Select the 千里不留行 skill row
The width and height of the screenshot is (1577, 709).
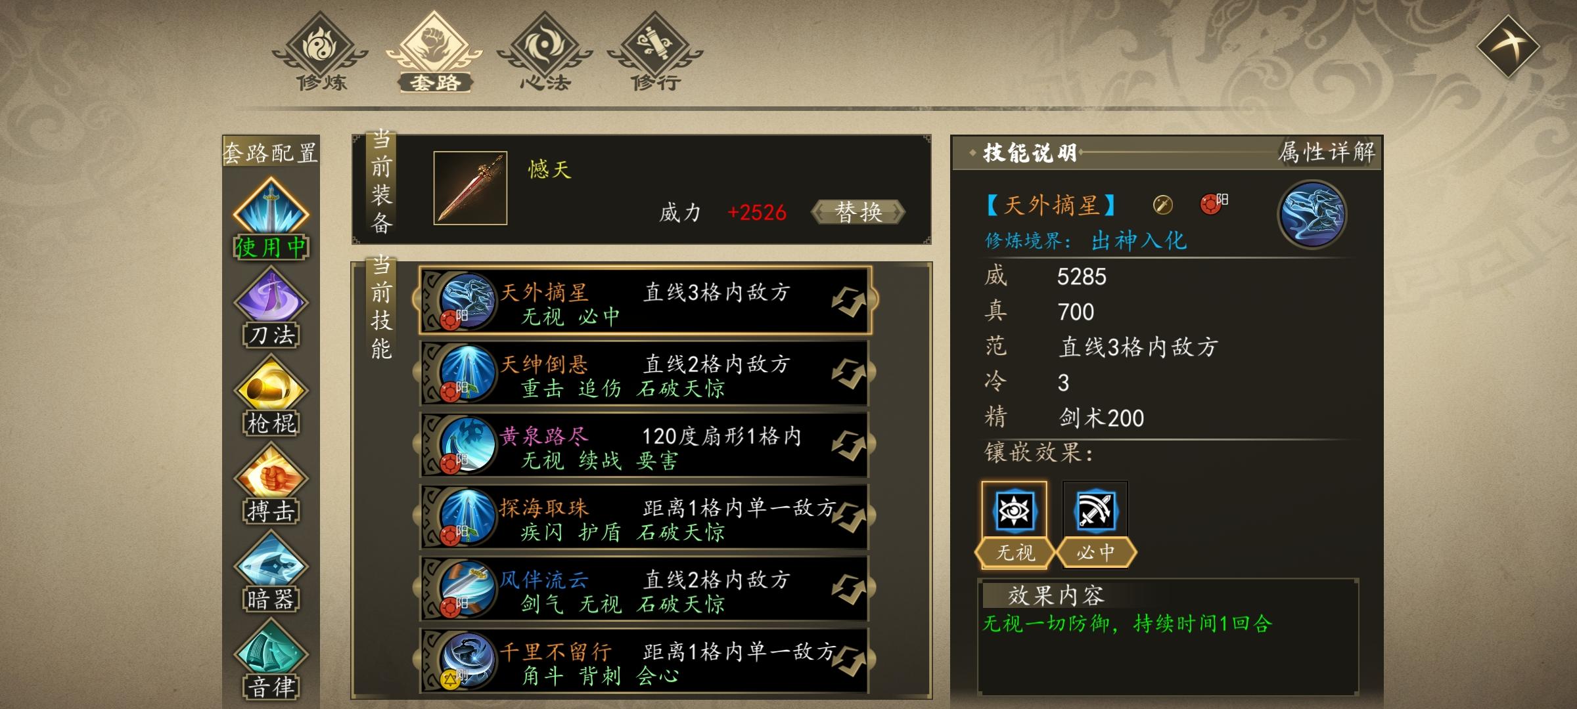click(x=644, y=661)
